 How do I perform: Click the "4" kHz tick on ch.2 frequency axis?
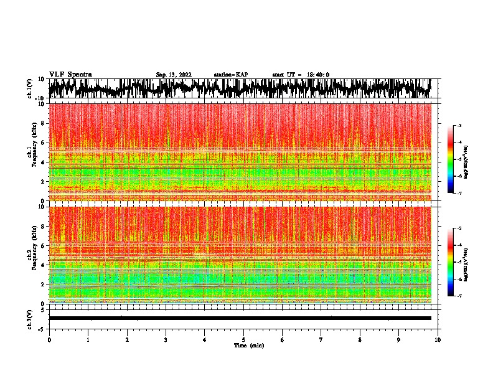43,265
